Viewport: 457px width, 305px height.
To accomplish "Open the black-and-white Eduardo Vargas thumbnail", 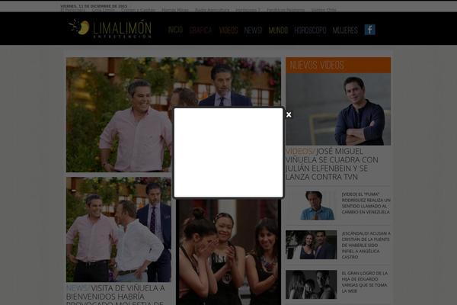I will tap(312, 284).
